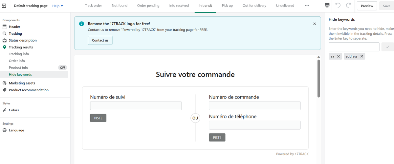Click the Numéro de suivi input field
This screenshot has width=394, height=164.
pos(136,106)
